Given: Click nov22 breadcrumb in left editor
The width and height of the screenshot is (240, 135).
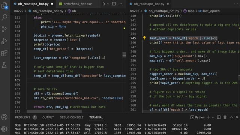Looking at the screenshot, I should point(19,11).
